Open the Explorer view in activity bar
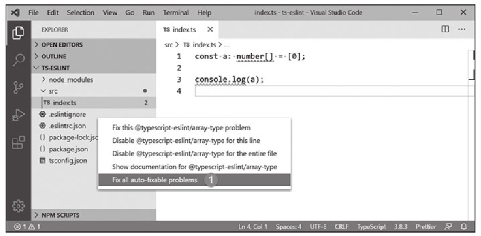 18,32
